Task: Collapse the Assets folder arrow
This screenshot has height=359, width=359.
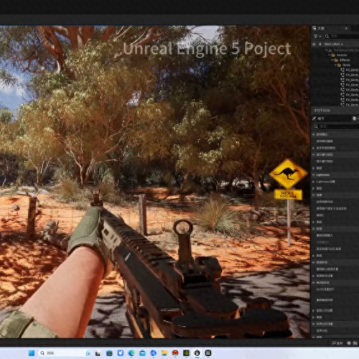Action: 330,55
